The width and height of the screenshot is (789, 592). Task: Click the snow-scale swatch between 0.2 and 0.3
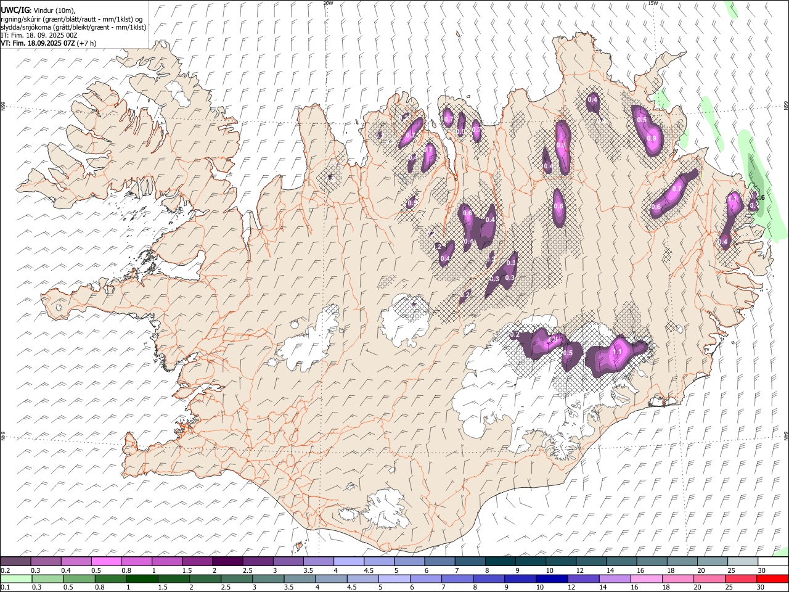point(15,561)
